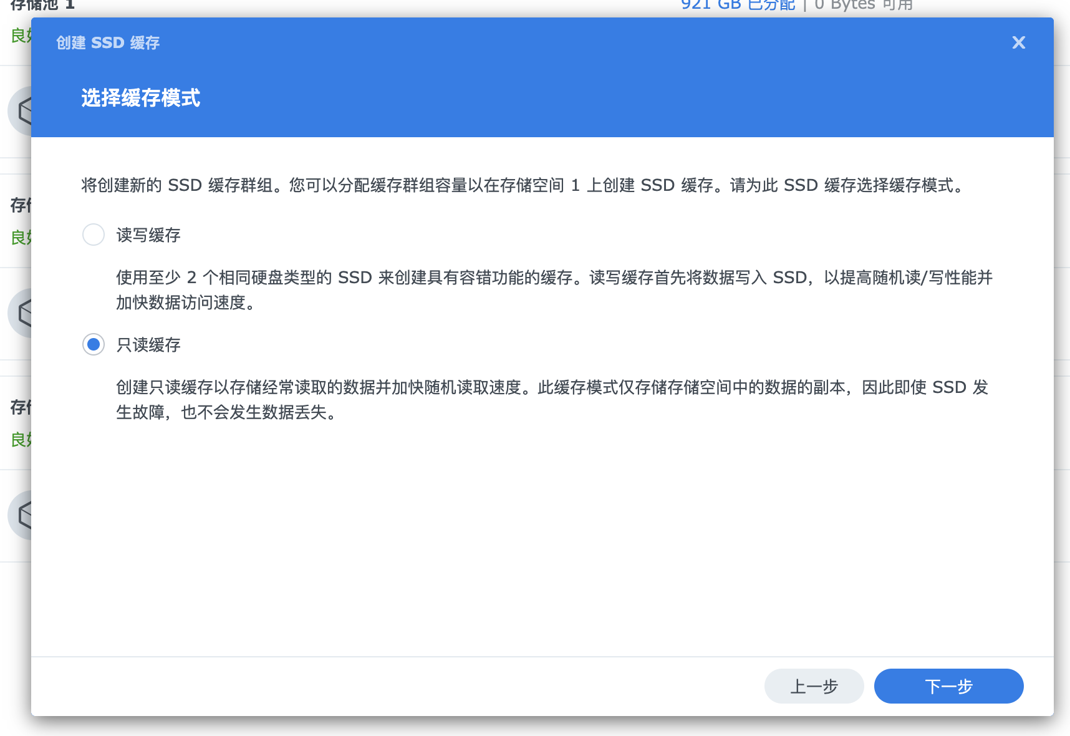Close the 创建 SSD 缓存 dialog

coord(1018,42)
